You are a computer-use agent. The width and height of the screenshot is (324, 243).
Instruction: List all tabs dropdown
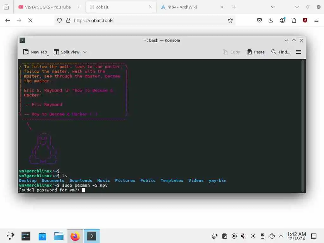(273, 7)
